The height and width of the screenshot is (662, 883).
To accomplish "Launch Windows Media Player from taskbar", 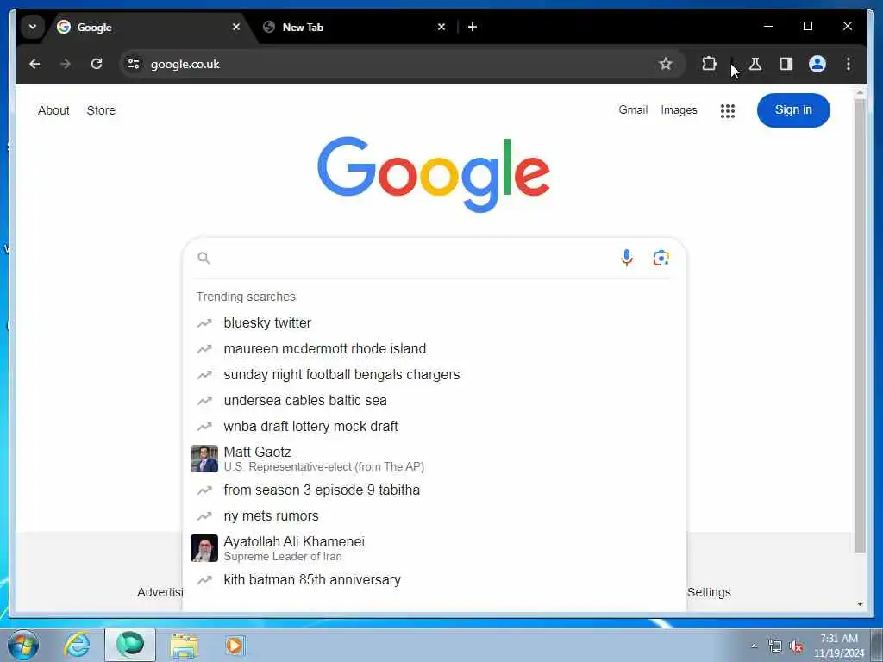I will (235, 645).
